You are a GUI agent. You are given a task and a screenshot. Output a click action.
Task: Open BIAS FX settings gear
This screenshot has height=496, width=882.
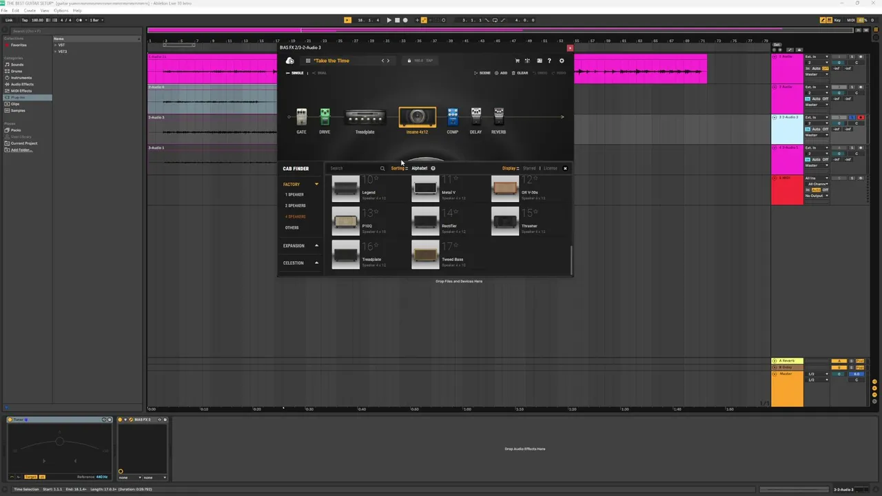point(562,61)
